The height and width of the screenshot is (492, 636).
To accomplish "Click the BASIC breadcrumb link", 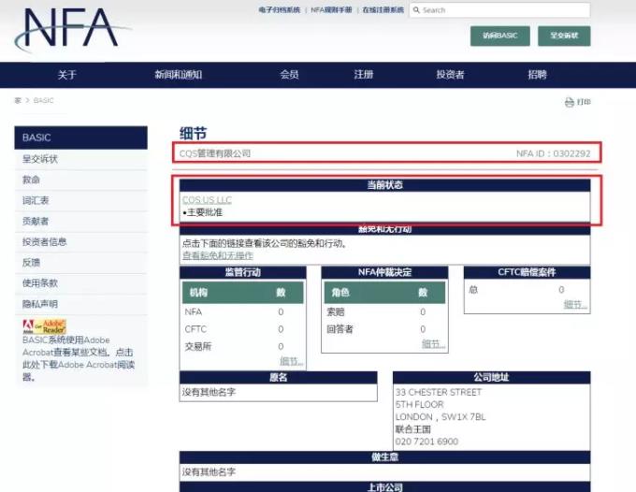I will (x=43, y=100).
